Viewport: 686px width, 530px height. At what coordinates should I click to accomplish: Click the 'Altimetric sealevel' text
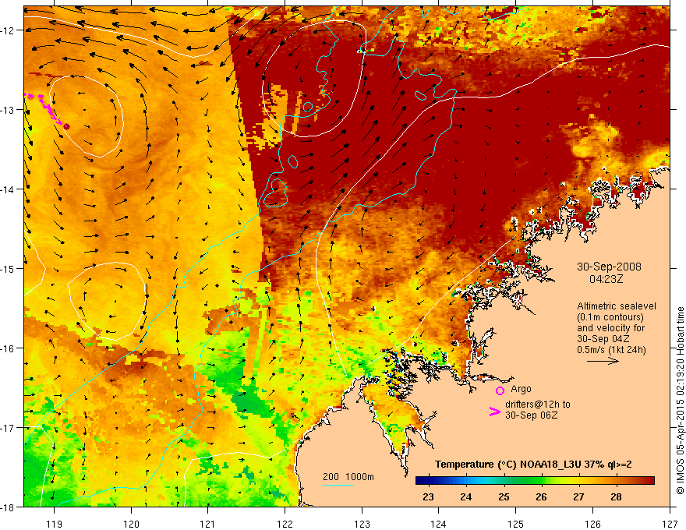(617, 306)
